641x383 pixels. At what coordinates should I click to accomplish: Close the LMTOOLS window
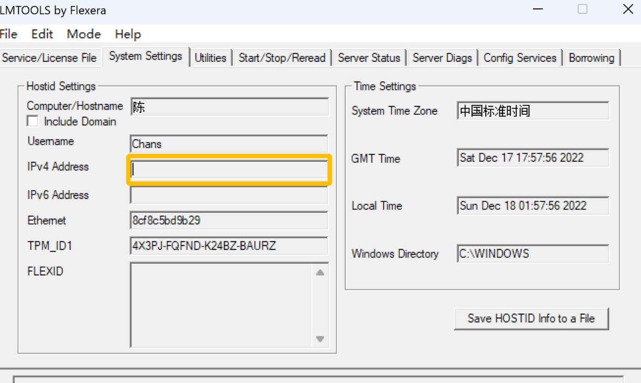pos(628,9)
